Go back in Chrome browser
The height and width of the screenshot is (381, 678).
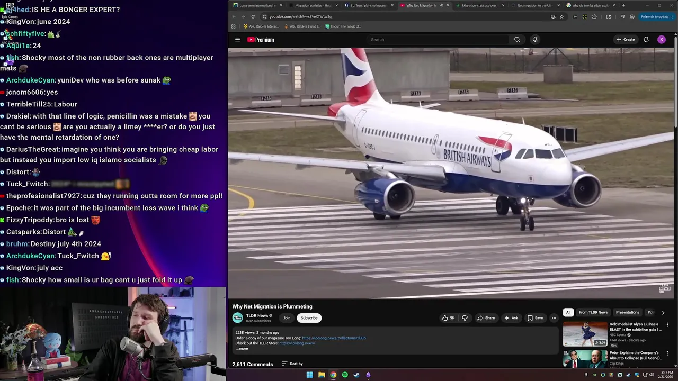coord(234,16)
